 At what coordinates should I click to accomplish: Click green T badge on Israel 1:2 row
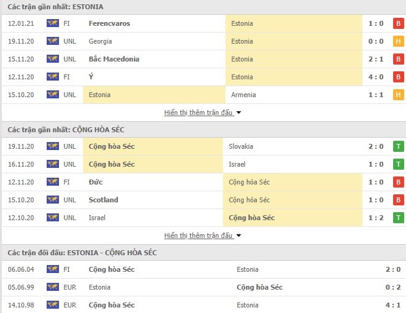398,218
